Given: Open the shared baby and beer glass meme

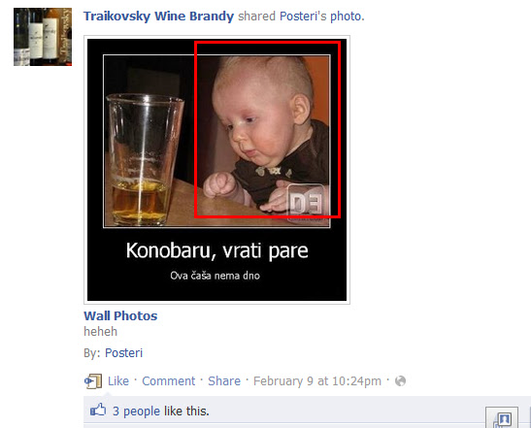Looking at the screenshot, I should [216, 170].
